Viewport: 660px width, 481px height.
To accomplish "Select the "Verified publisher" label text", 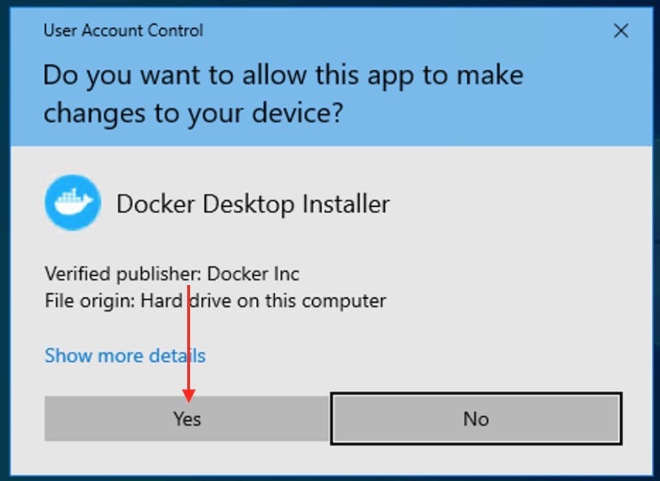I will click(x=122, y=274).
